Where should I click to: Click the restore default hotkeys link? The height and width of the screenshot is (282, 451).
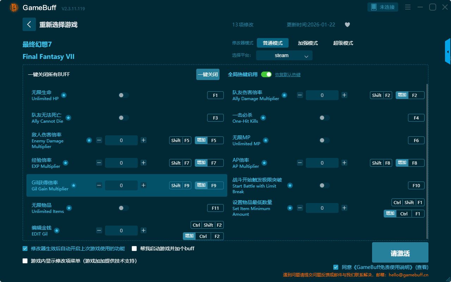tap(288, 75)
